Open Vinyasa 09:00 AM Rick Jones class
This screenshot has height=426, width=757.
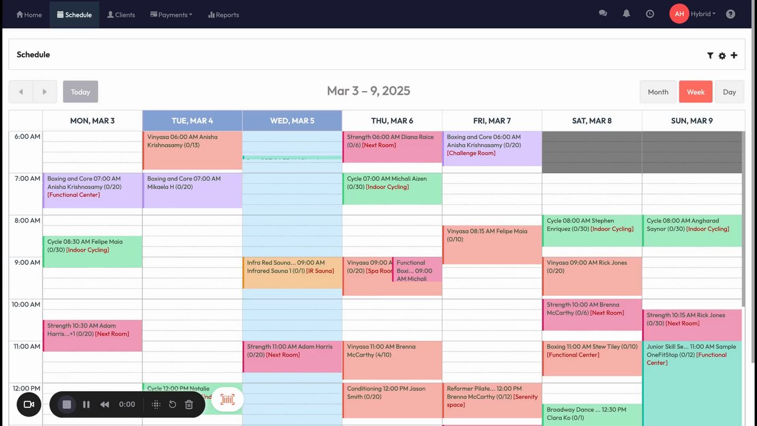pos(592,276)
